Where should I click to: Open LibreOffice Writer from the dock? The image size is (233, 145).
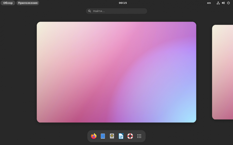point(121,136)
